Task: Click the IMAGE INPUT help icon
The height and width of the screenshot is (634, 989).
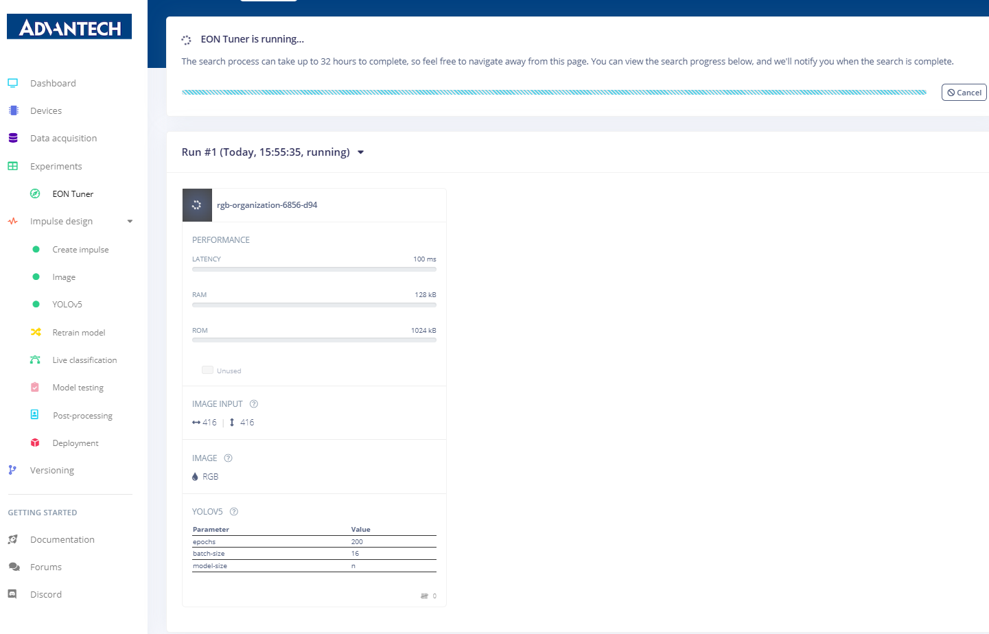Action: tap(254, 403)
